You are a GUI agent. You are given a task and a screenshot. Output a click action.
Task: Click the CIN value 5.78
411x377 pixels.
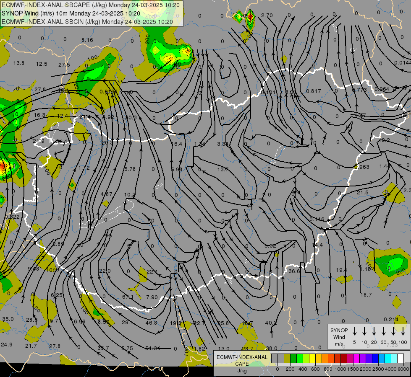[x=130, y=169]
